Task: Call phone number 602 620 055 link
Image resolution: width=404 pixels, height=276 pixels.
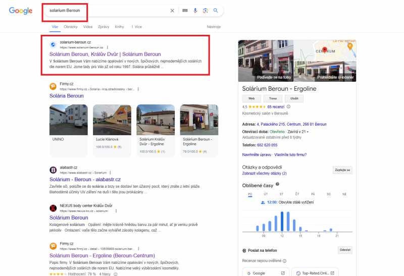Action: click(267, 145)
